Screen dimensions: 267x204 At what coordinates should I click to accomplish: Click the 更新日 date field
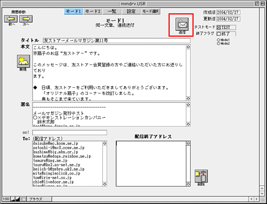(228, 19)
